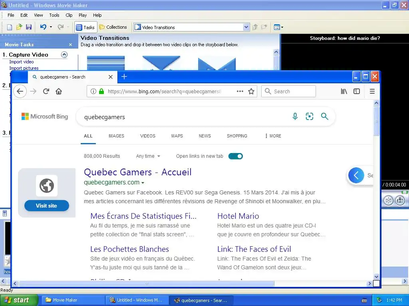Open a new browser tab

tap(124, 77)
